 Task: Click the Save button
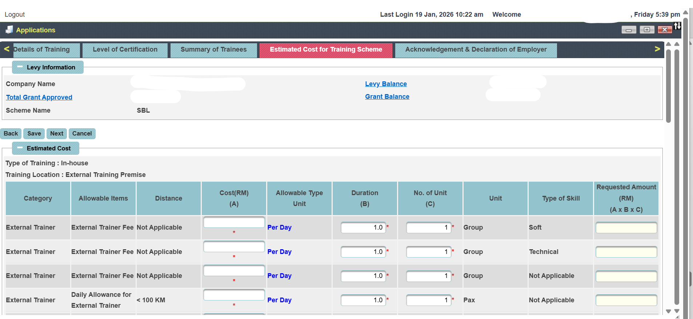pos(34,134)
